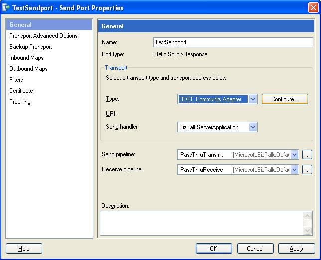Click the send port icon in title bar
321x260 pixels.
(x=6, y=8)
